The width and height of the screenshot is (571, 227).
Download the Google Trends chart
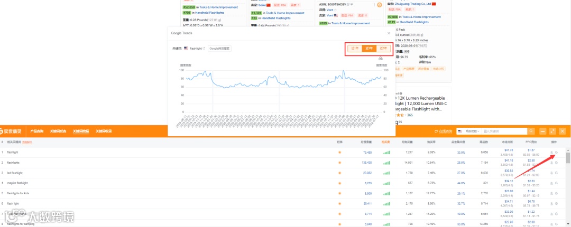pyautogui.click(x=381, y=59)
